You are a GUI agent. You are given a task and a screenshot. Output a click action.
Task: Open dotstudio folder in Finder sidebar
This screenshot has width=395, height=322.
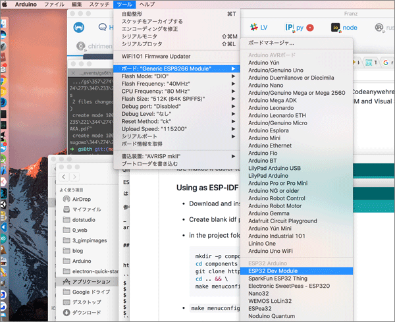pyautogui.click(x=87, y=220)
